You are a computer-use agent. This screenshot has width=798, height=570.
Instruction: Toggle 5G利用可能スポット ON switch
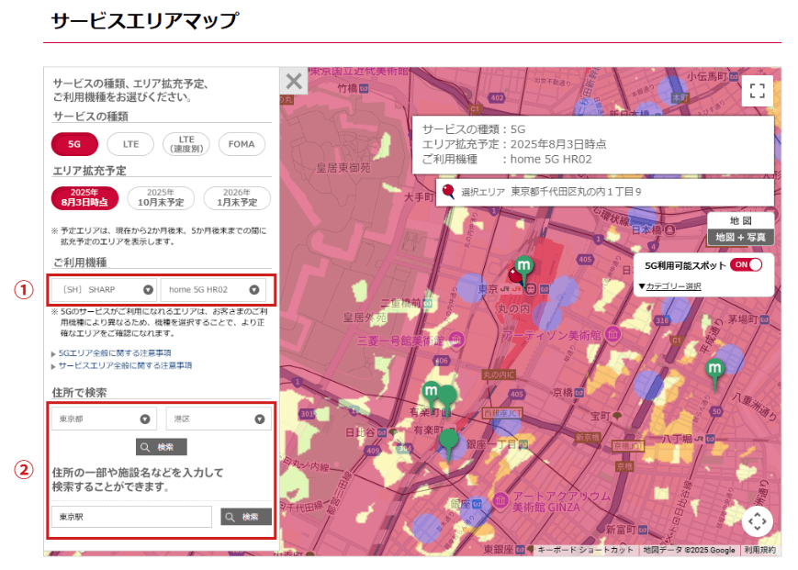click(746, 264)
